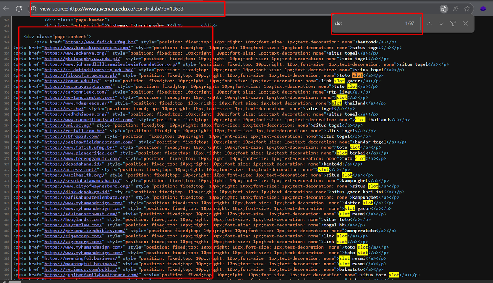Open the desadahana.id link
Viewport: 493px width, 283px height.
74,164
